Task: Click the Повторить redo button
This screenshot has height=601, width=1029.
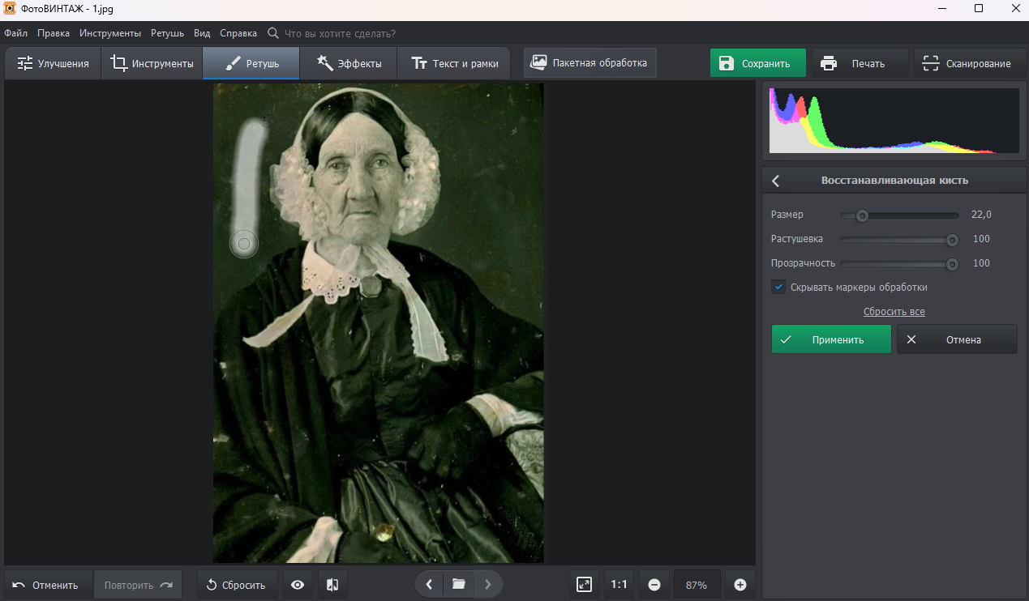Action: [x=139, y=585]
